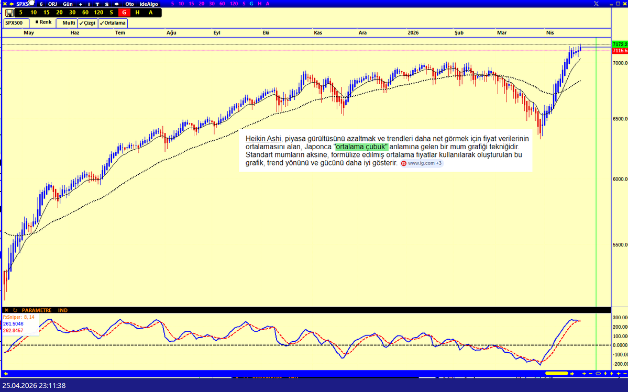Toggle the Renk option

pyautogui.click(x=43, y=23)
